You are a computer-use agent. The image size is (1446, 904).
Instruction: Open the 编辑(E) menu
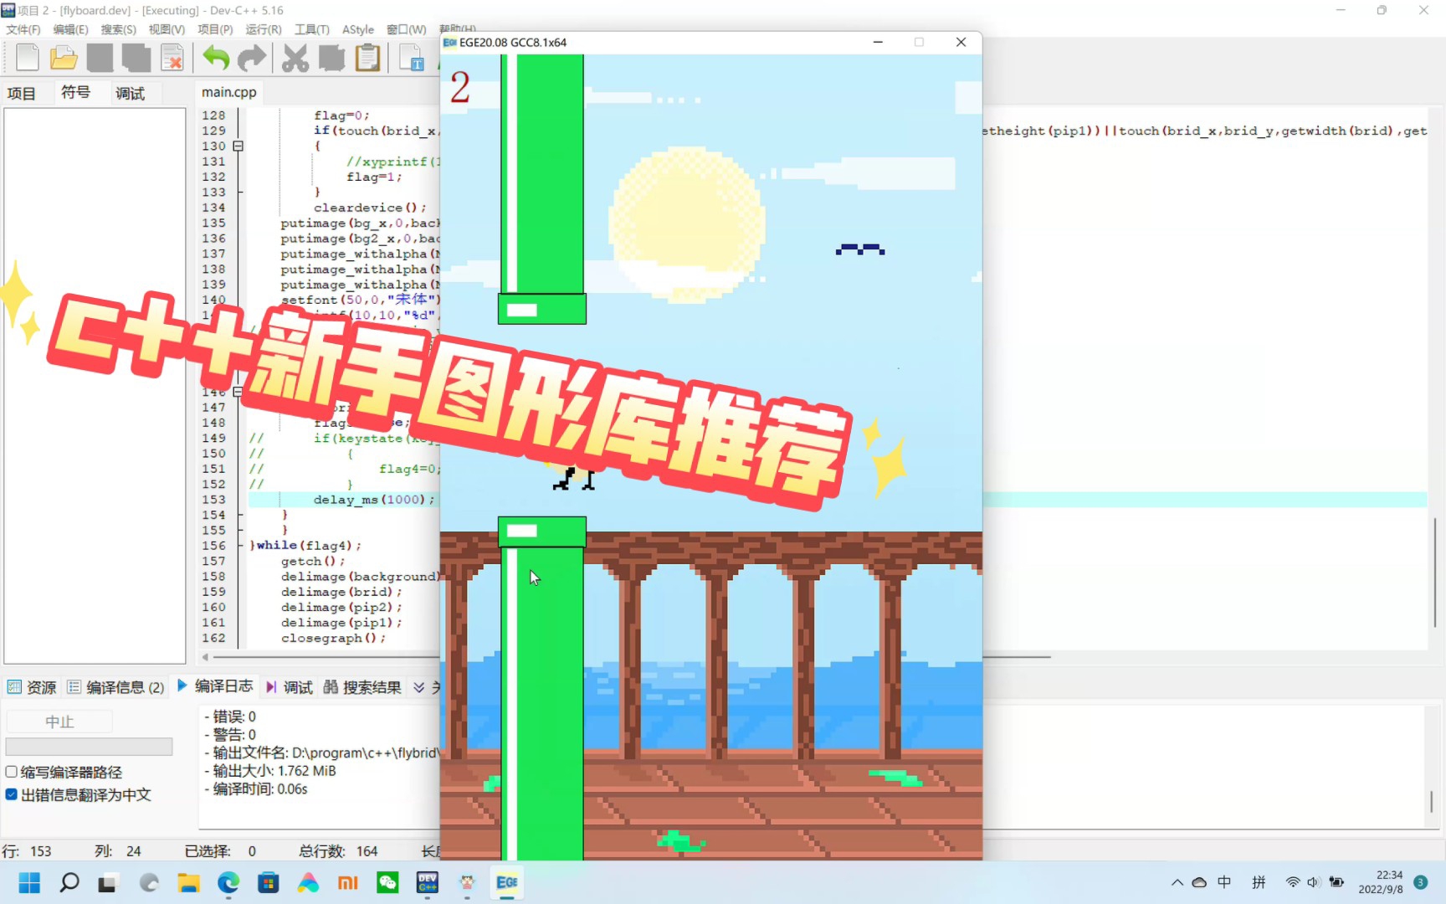(71, 29)
